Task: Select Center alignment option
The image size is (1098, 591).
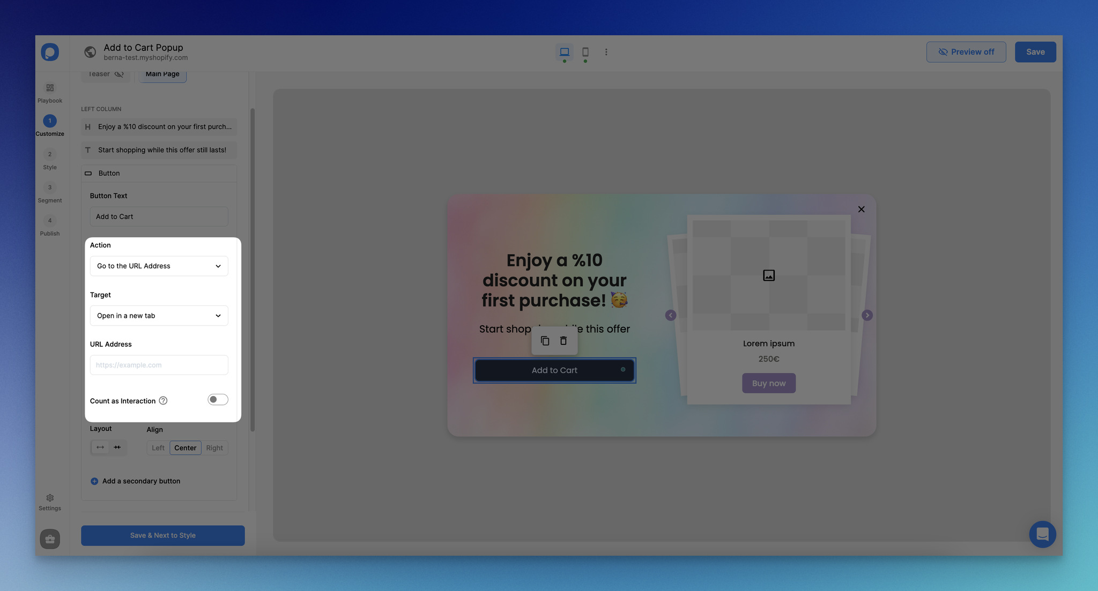Action: [x=185, y=447]
